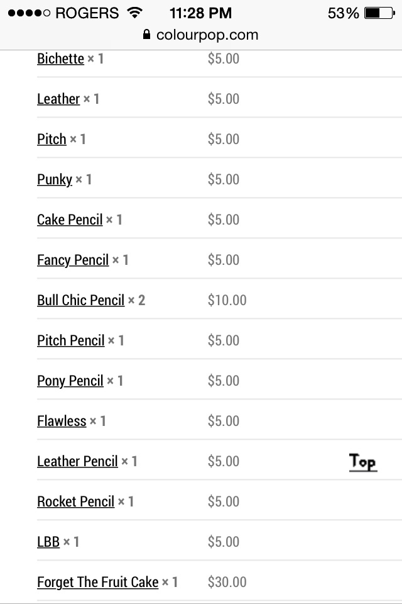Open the Bull Chic Pencil link

pos(81,301)
